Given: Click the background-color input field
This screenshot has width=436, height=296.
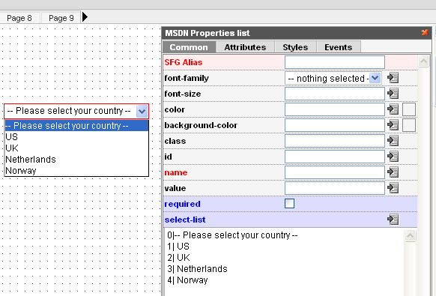Looking at the screenshot, I should tap(335, 125).
